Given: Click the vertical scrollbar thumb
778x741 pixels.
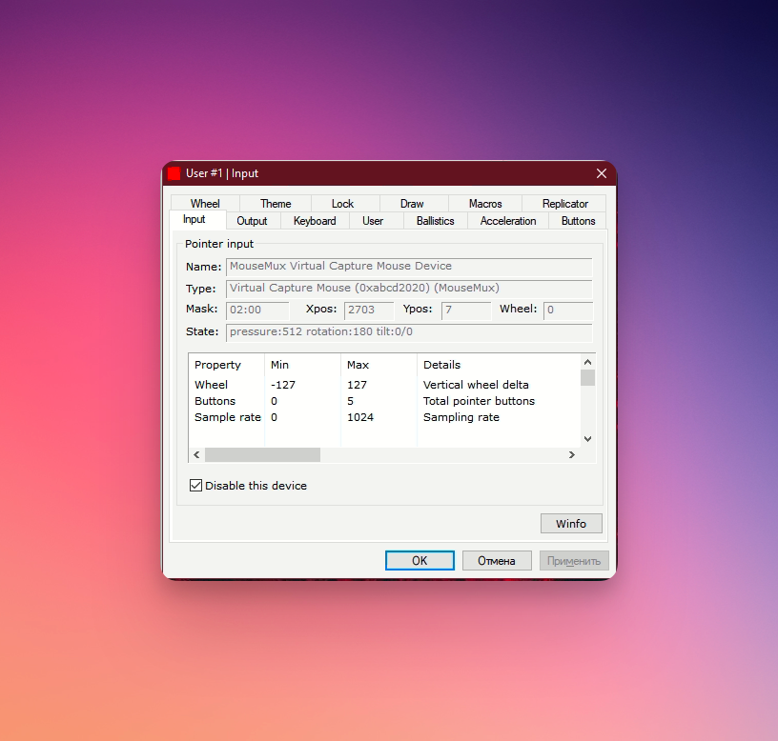Looking at the screenshot, I should pos(587,377).
